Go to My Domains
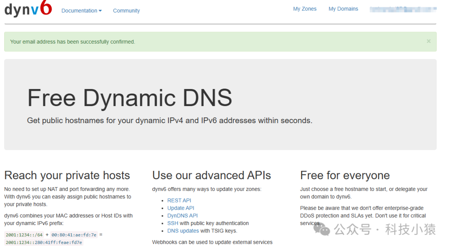The image size is (450, 247). [x=343, y=9]
